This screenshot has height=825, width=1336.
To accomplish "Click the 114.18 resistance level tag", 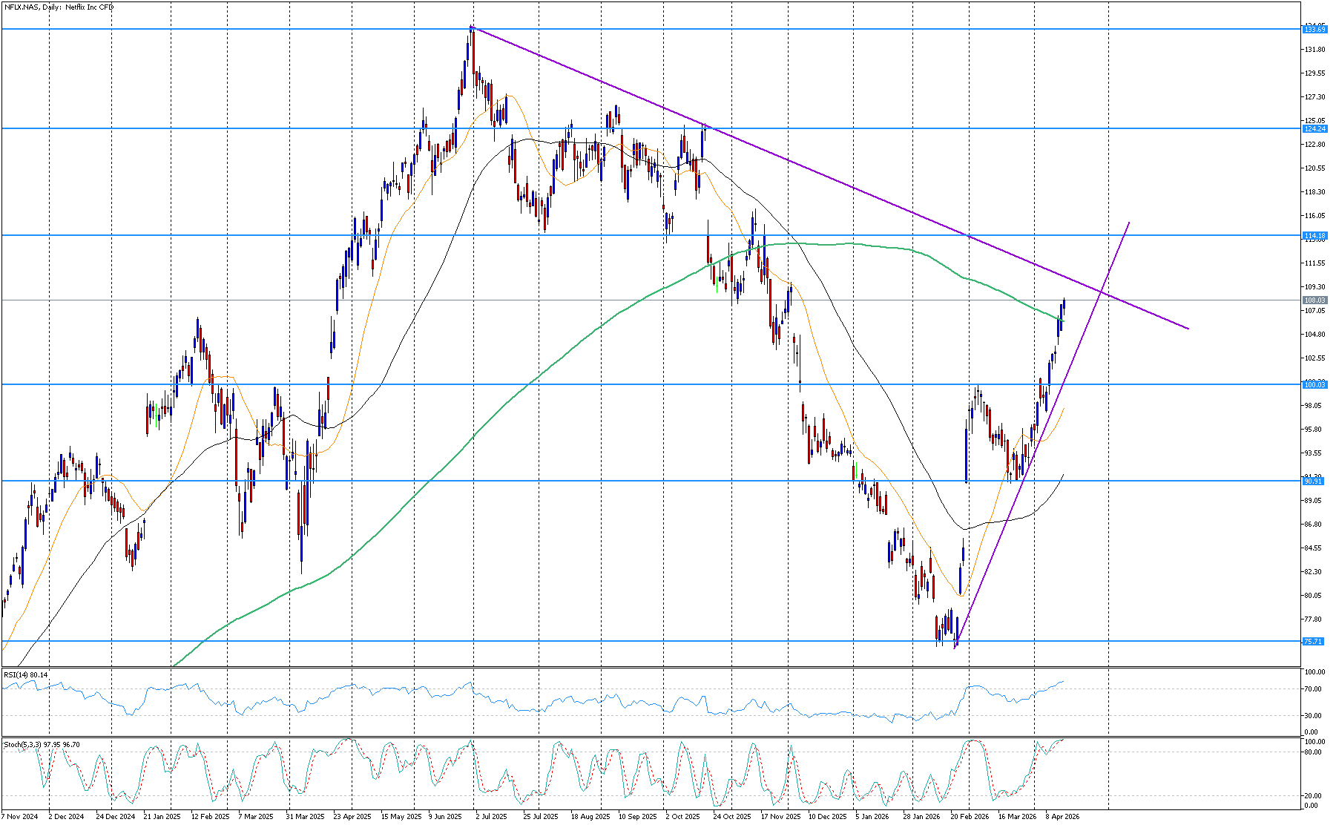I will pos(1314,235).
